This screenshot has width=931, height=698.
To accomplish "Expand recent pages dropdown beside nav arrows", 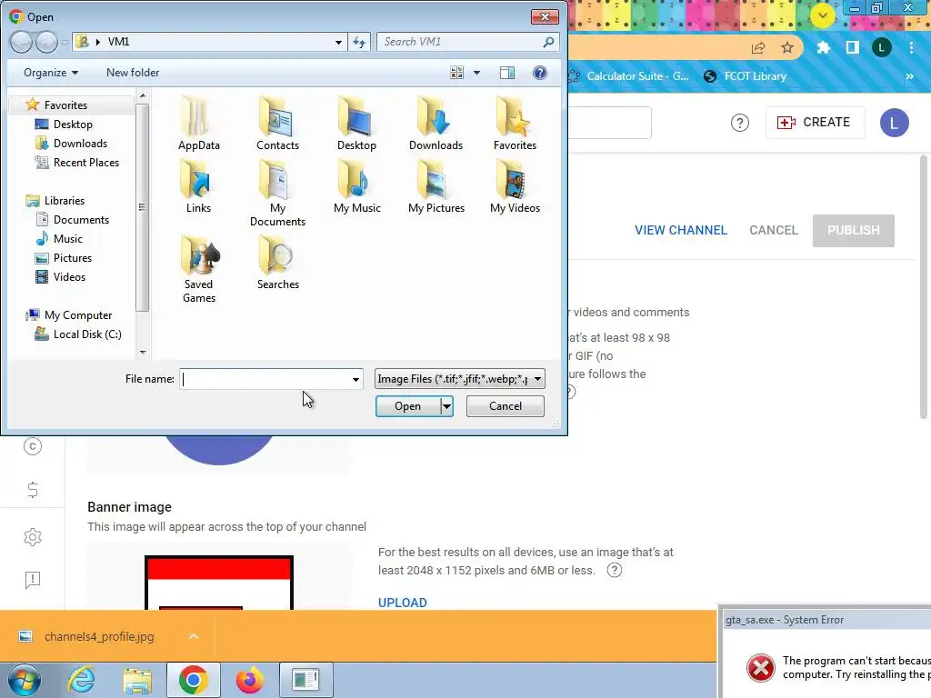I will 65,42.
